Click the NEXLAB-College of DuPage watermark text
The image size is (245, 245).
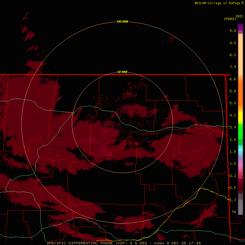coord(219,3)
